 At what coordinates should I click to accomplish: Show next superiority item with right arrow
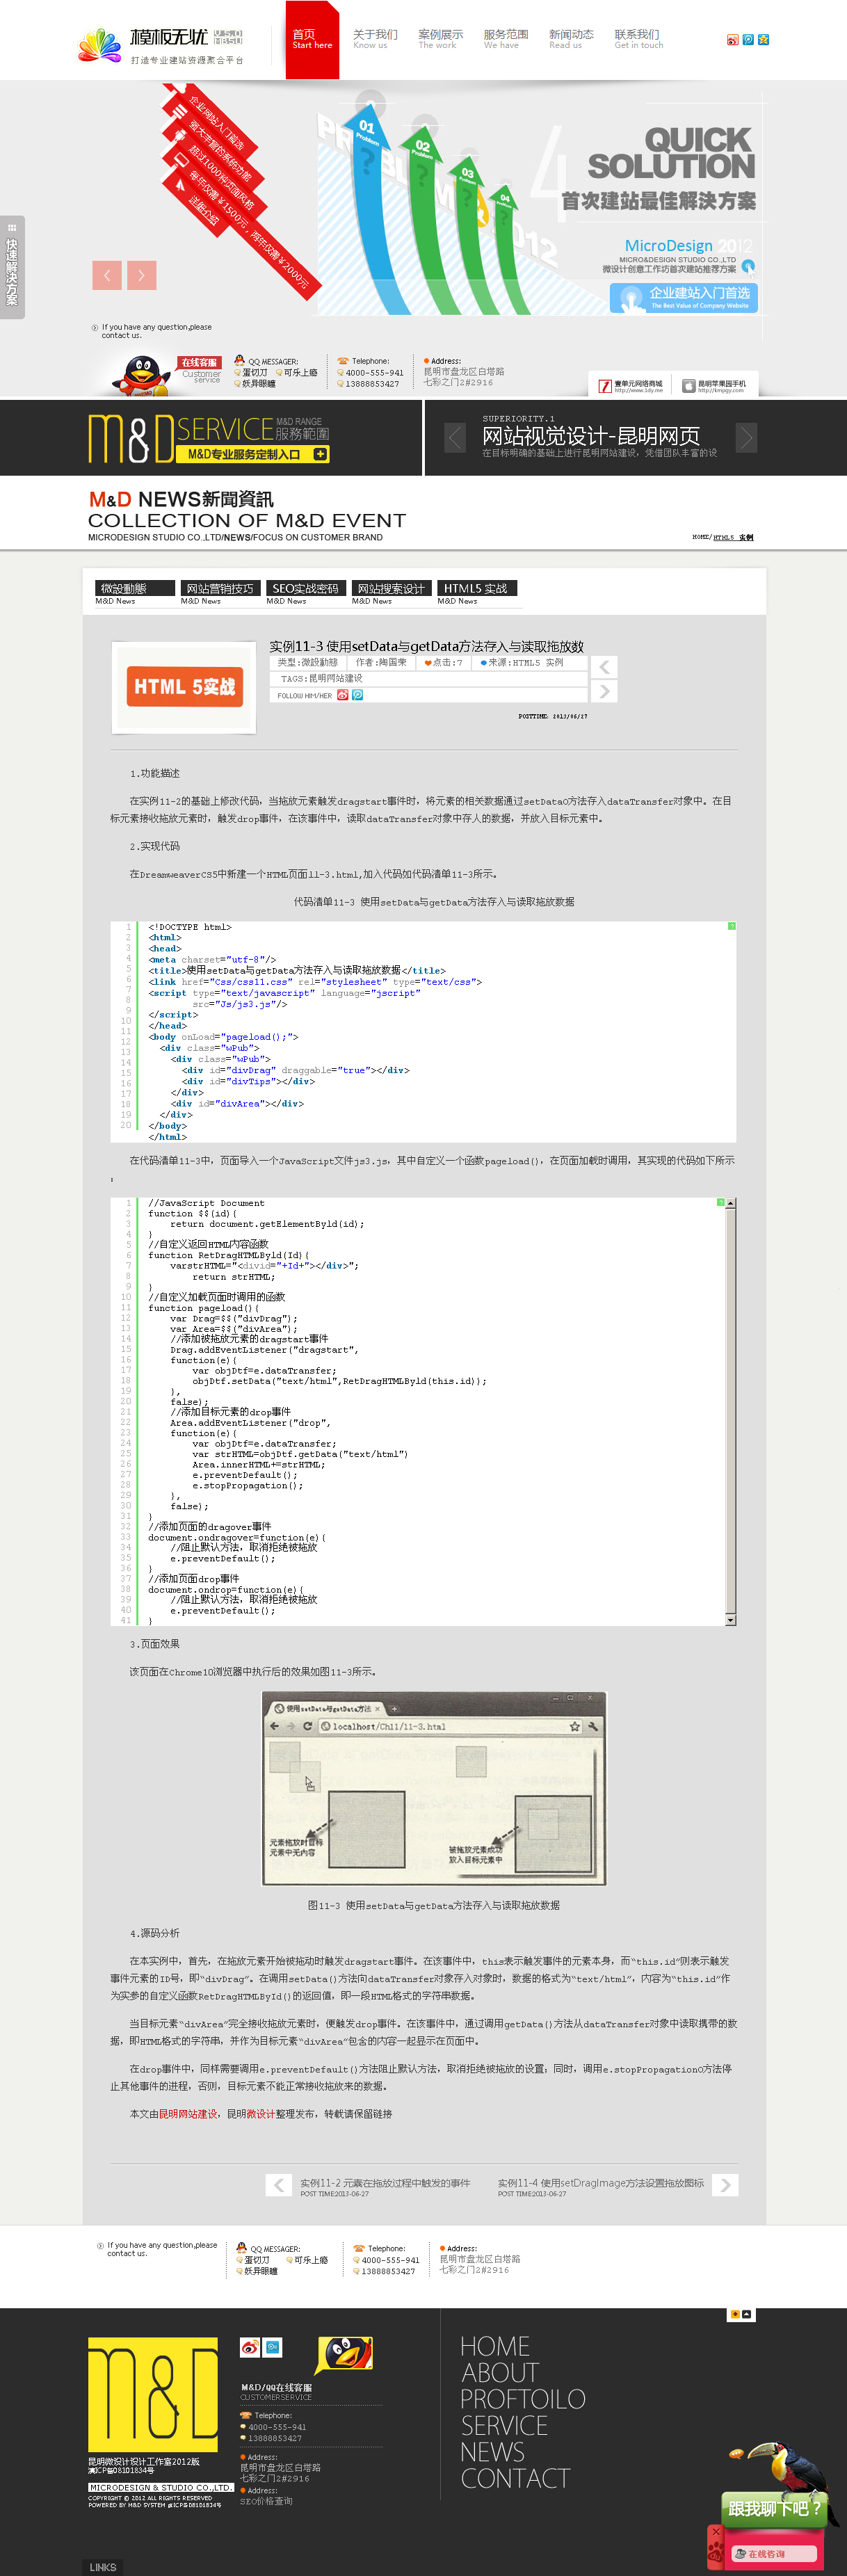746,437
